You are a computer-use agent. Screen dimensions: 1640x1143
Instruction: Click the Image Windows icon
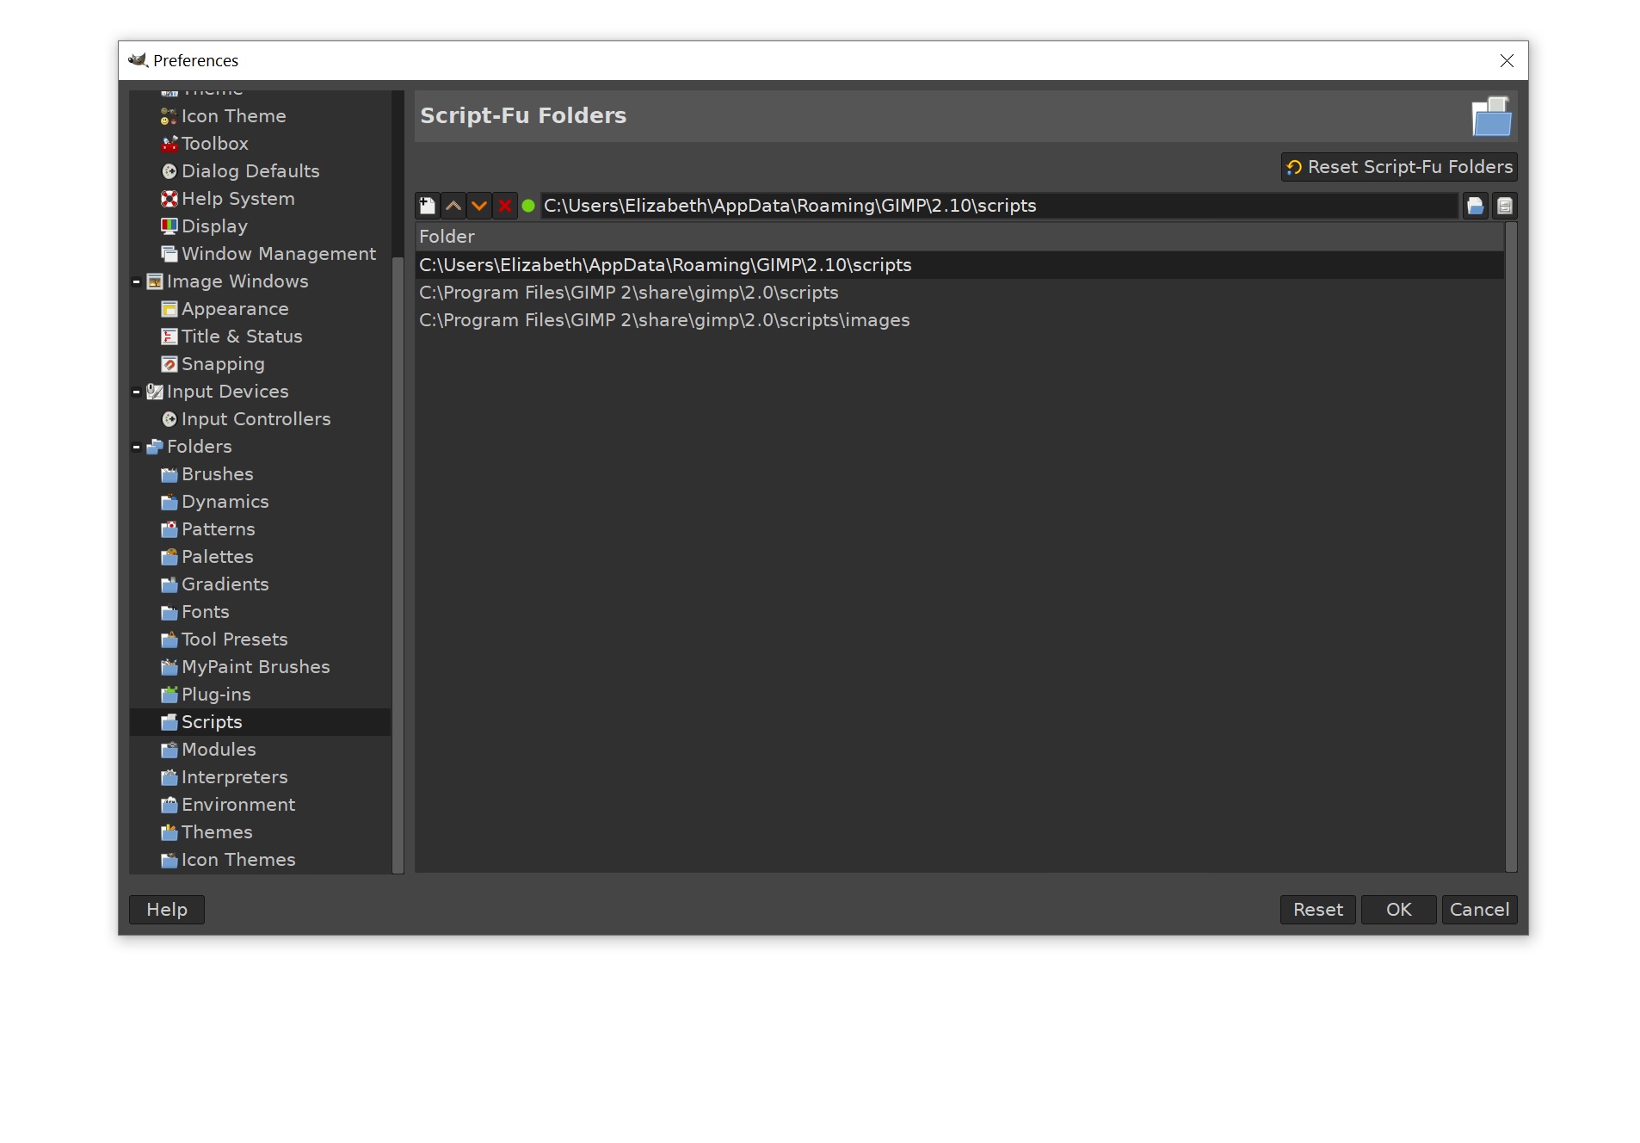[155, 281]
